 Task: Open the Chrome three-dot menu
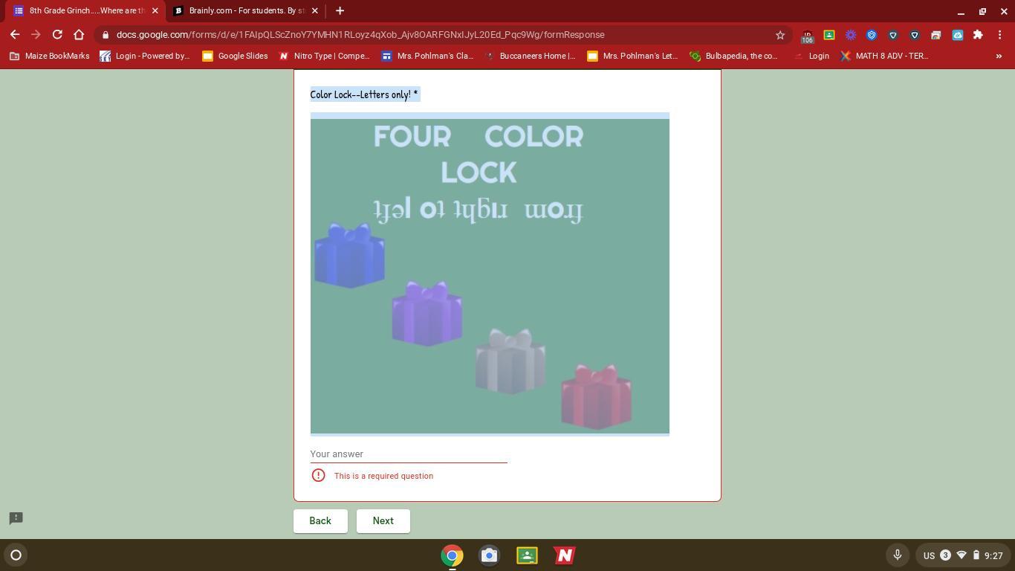coord(999,35)
